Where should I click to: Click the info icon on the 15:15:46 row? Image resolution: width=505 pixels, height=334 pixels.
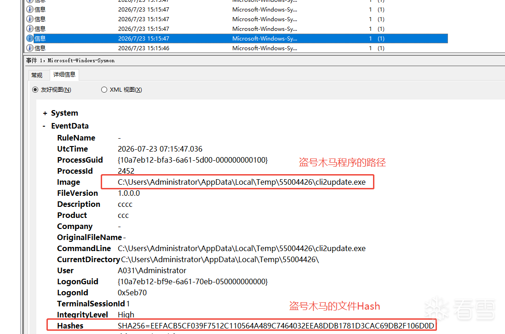tap(29, 48)
